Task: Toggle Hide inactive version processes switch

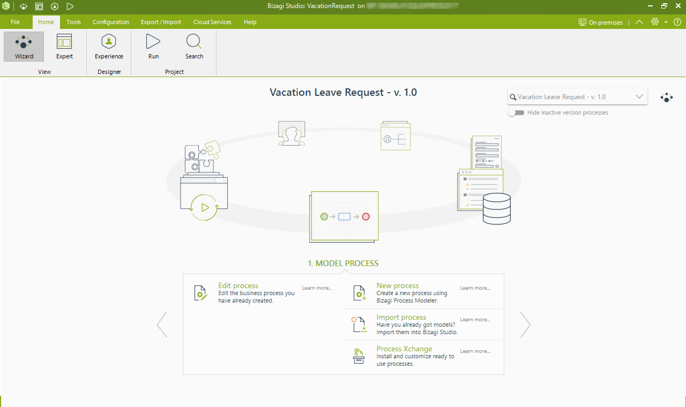Action: pos(516,113)
